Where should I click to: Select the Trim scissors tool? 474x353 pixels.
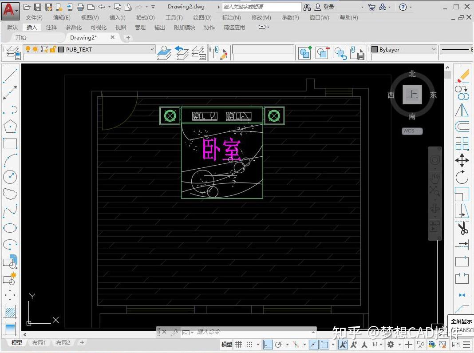462,228
